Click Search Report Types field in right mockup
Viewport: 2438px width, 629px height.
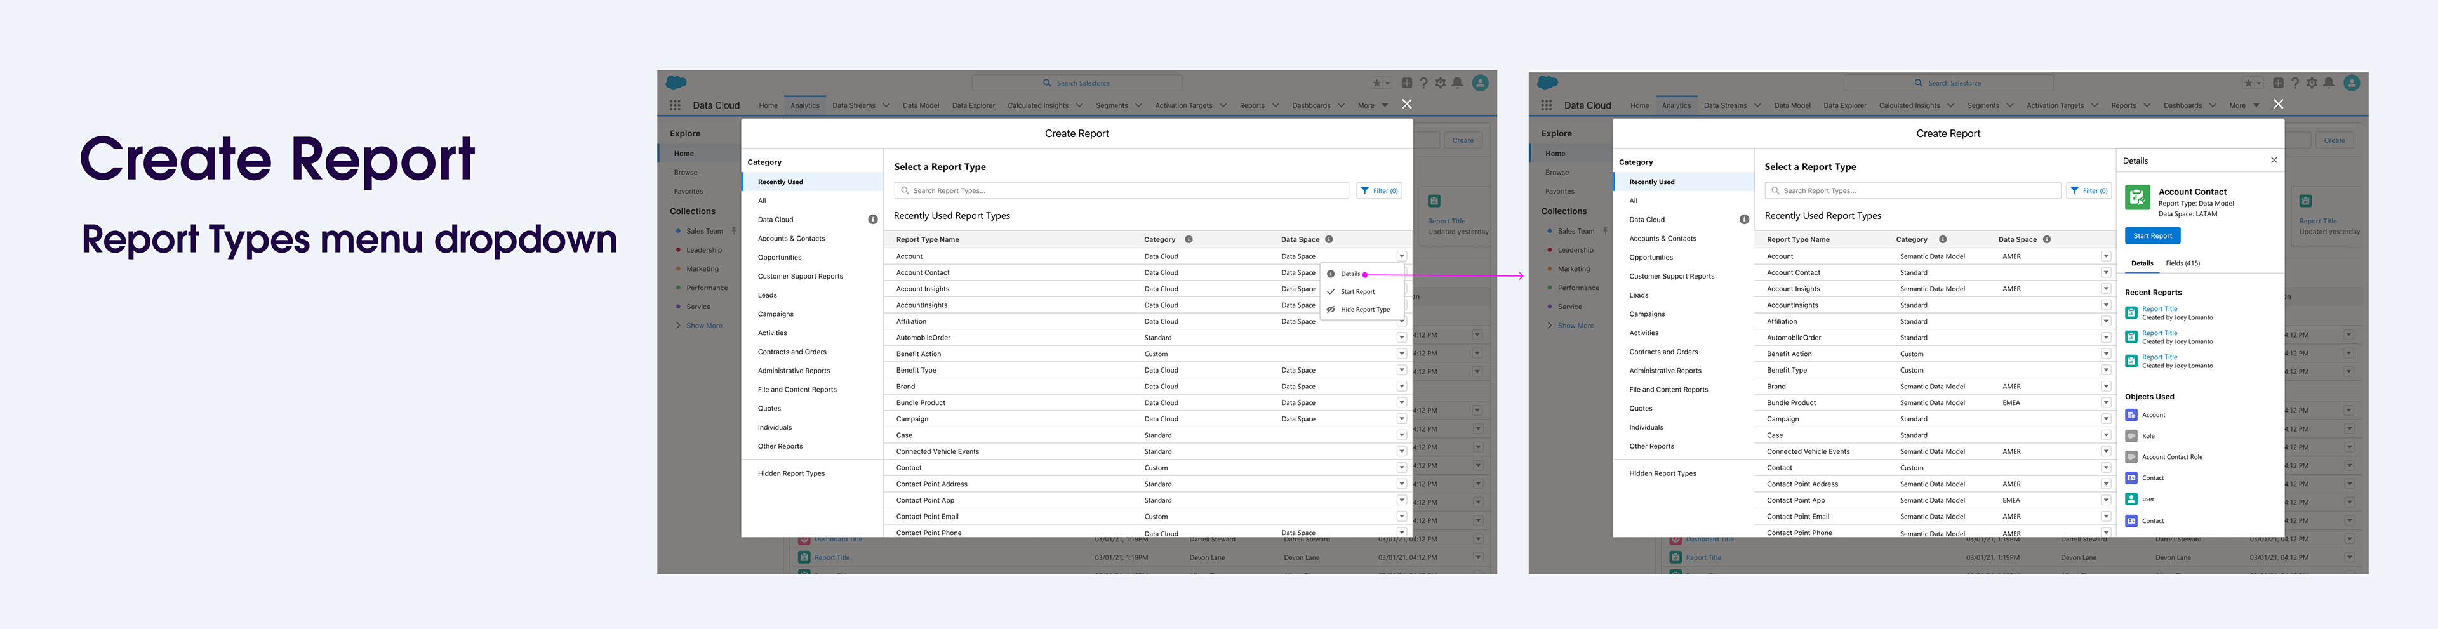coord(1913,191)
